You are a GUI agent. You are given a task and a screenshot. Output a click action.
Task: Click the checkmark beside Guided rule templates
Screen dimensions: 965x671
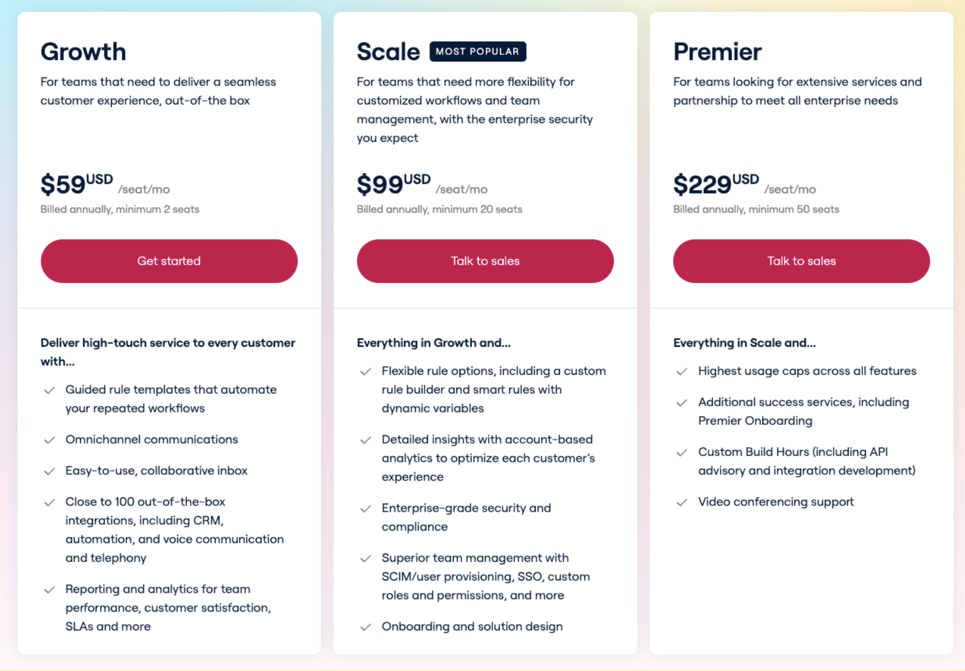point(50,390)
